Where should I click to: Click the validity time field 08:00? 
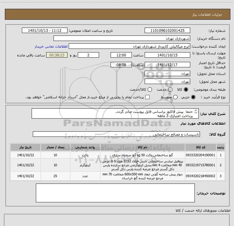(121, 65)
